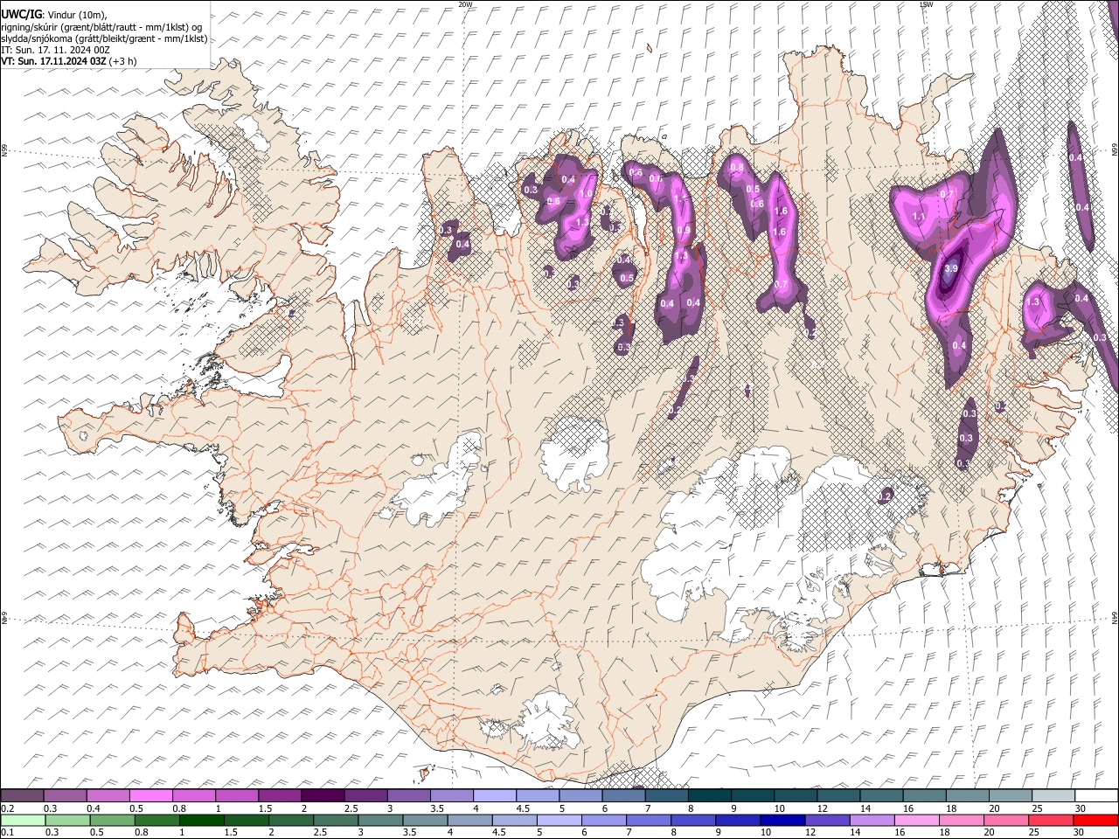Click the 'IT: Sun. 17. 11. 2024 00Z' line
This screenshot has height=839, width=1119.
pos(55,50)
